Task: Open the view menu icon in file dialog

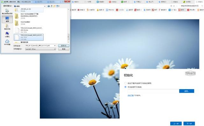Action: point(57,6)
